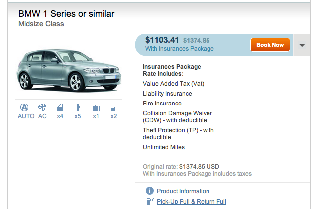312x209 pixels.
Task: Click the Collision Damage Waiver item
Action: (x=177, y=117)
